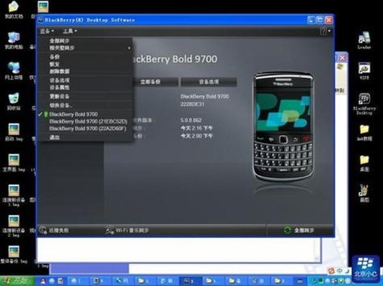This screenshot has height=286, width=383.
Task: Open the Loader desktop shortcut
Action: (364, 41)
